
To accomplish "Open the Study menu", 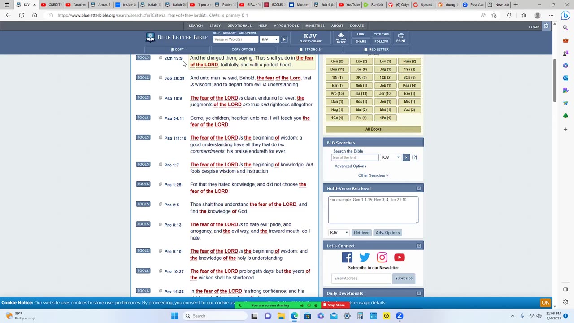I will pos(215,26).
